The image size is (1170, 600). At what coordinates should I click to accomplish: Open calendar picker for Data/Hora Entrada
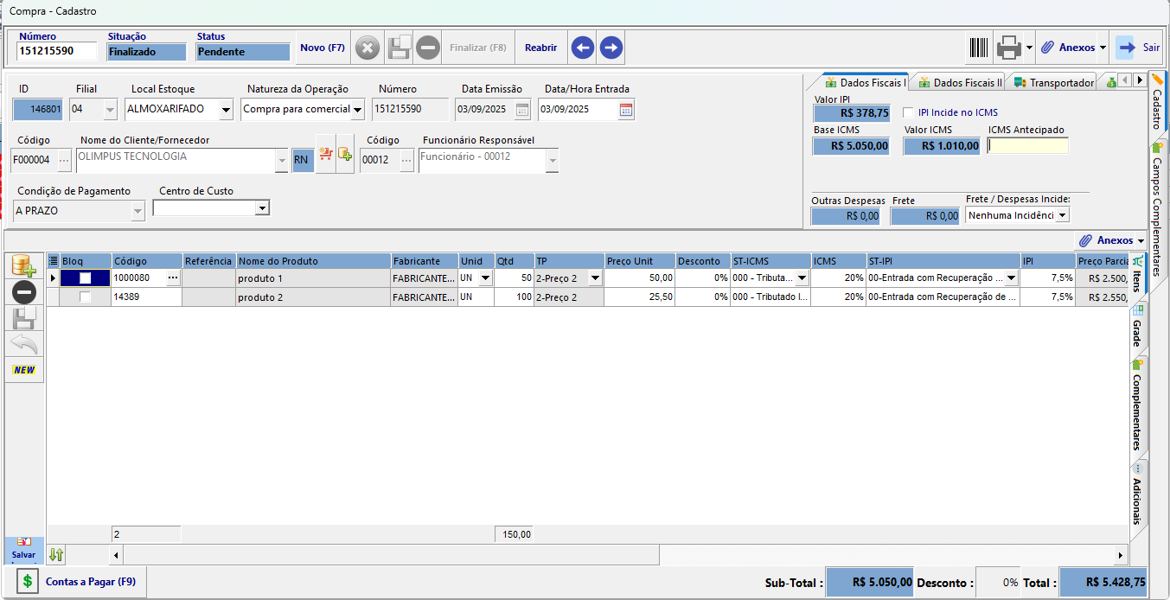(x=626, y=110)
